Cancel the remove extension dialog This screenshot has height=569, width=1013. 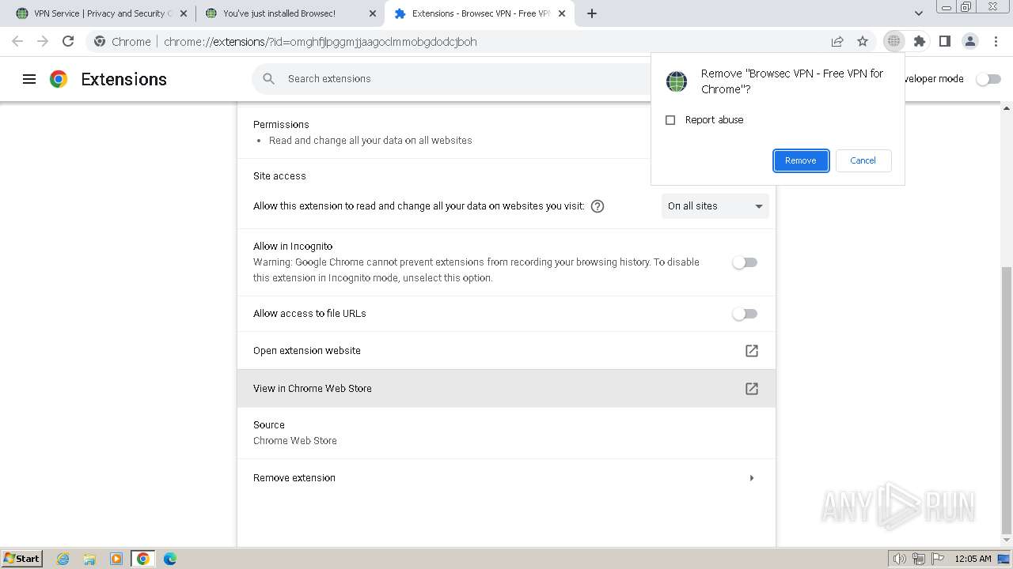click(863, 160)
